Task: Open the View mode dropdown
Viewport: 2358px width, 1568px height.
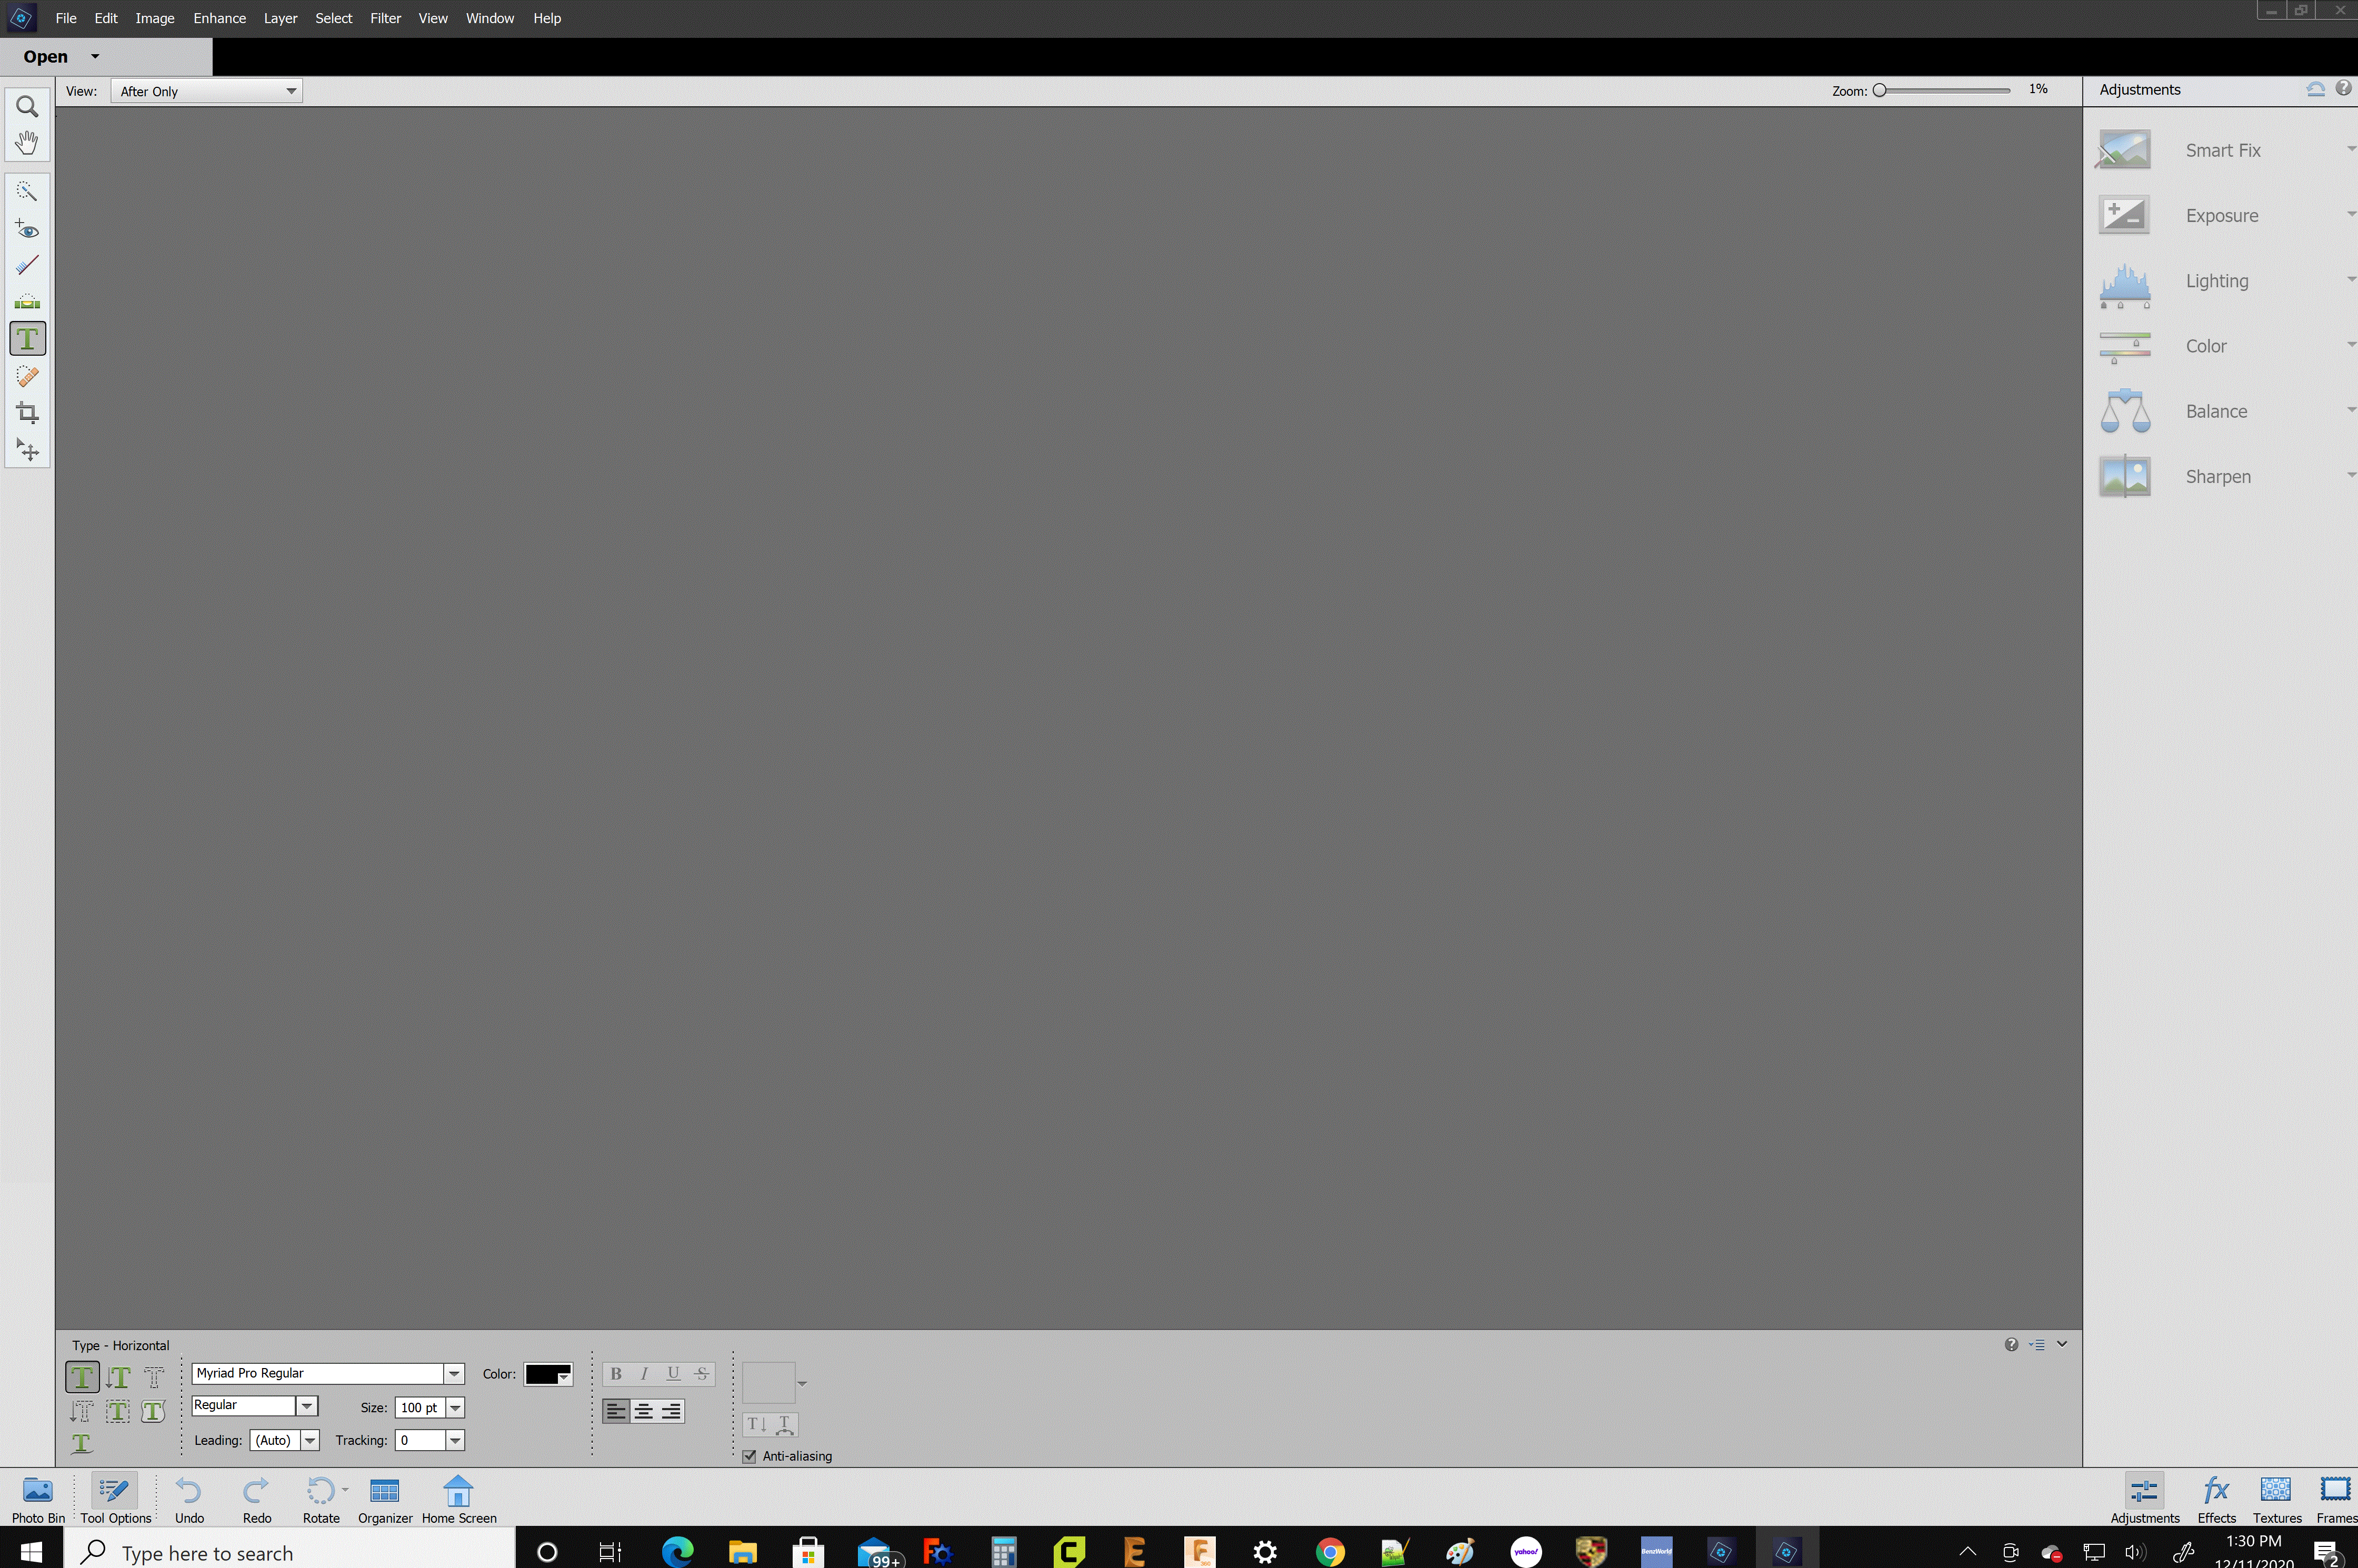Action: [206, 91]
